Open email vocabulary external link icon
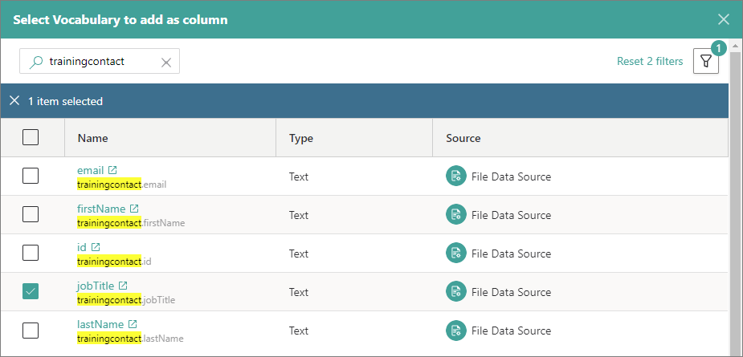The height and width of the screenshot is (357, 743). pyautogui.click(x=112, y=170)
